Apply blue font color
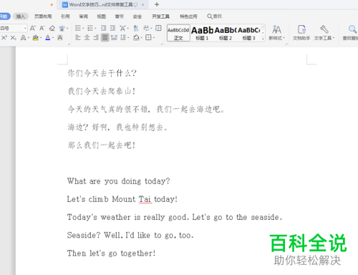The image size is (358, 275). (x=48, y=38)
